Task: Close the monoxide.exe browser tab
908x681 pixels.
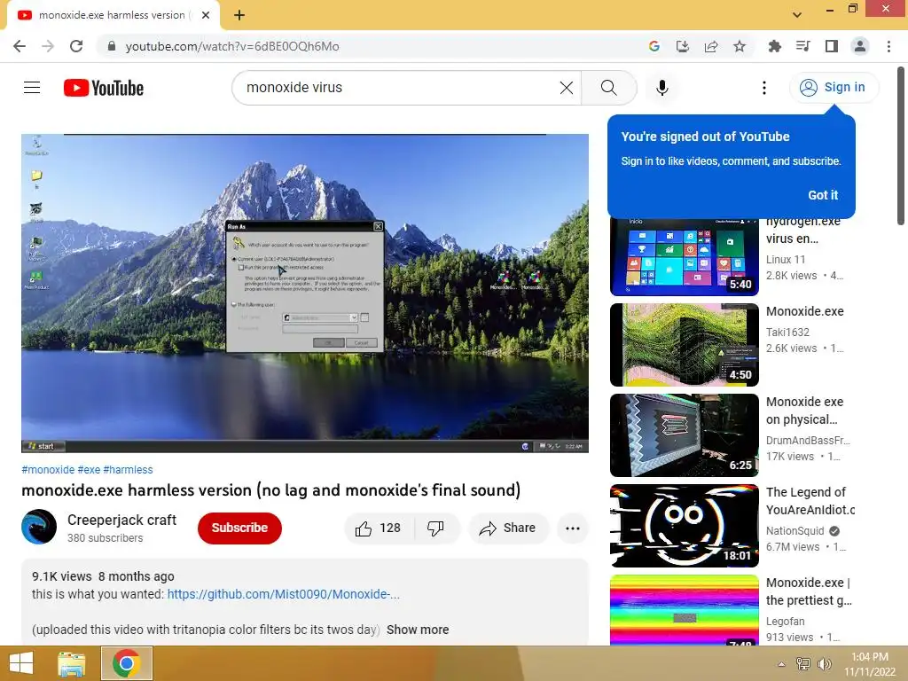Action: click(206, 15)
